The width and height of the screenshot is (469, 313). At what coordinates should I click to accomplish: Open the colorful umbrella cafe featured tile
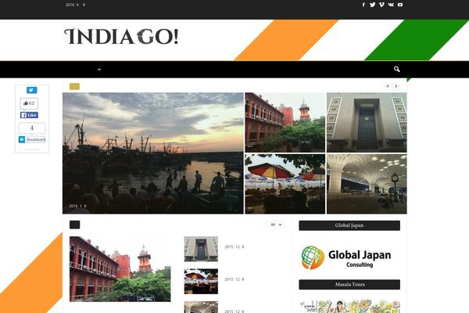coord(285,184)
